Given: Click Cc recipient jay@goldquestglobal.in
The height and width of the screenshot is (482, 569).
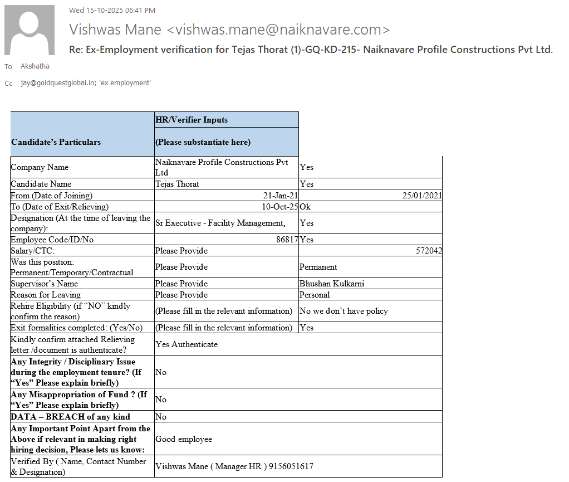Looking at the screenshot, I should (57, 83).
